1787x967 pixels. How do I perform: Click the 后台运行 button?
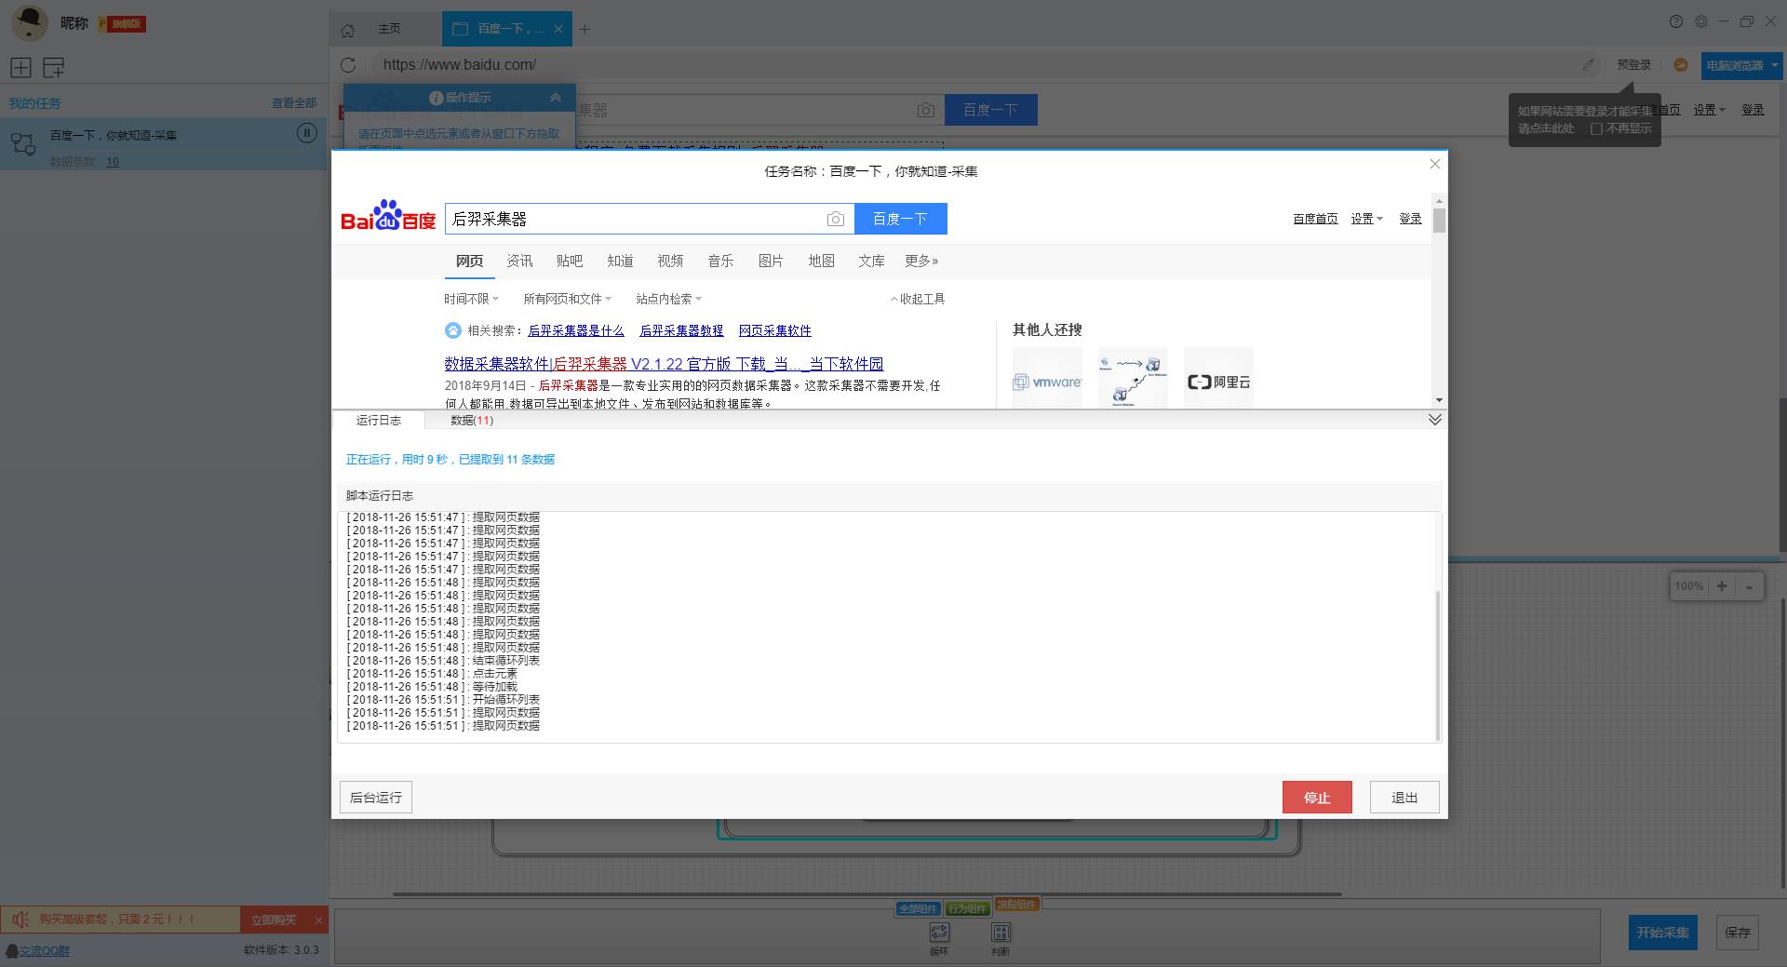pyautogui.click(x=376, y=798)
